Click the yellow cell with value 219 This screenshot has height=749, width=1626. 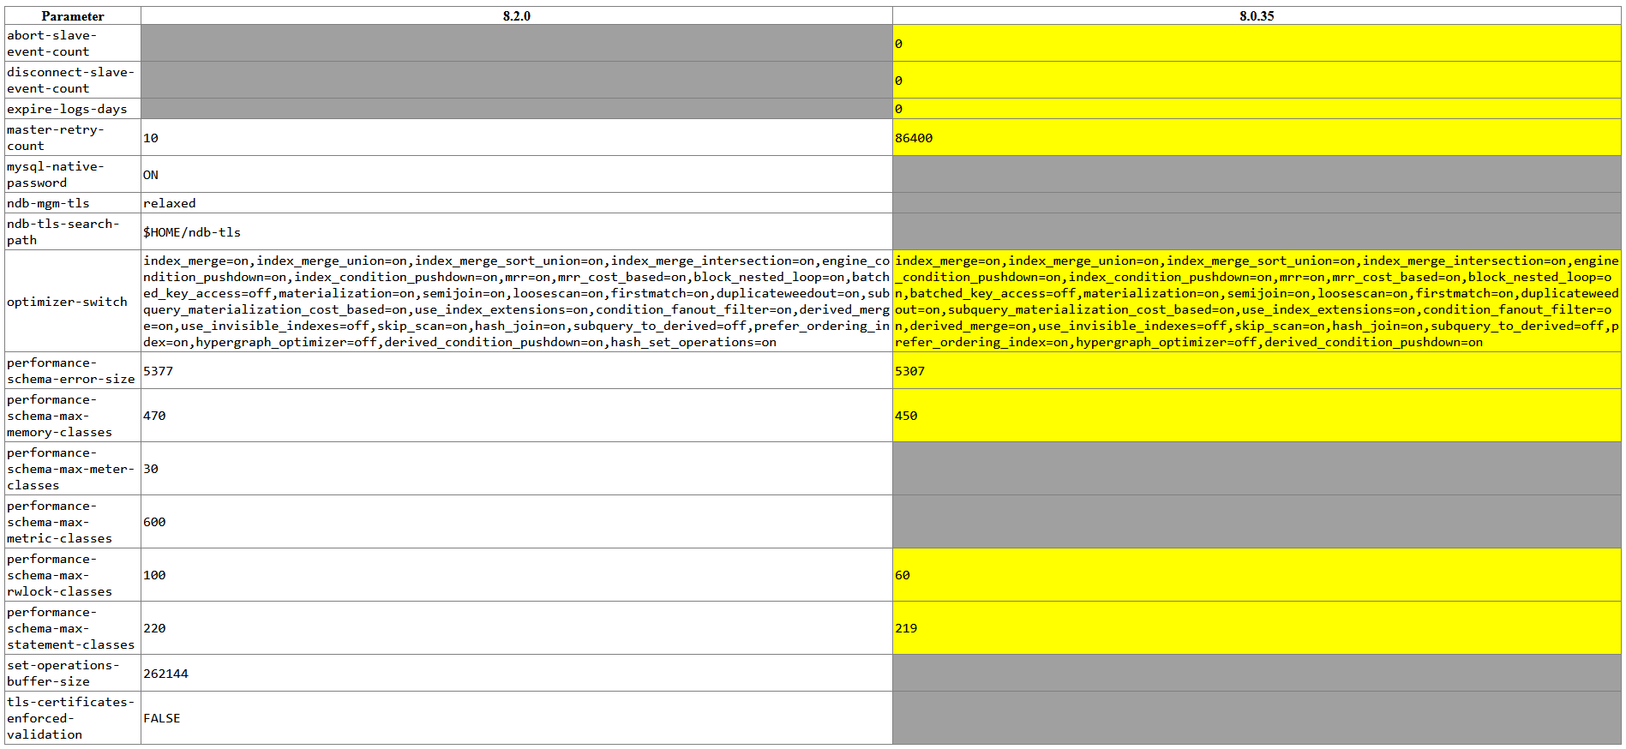tap(1257, 628)
